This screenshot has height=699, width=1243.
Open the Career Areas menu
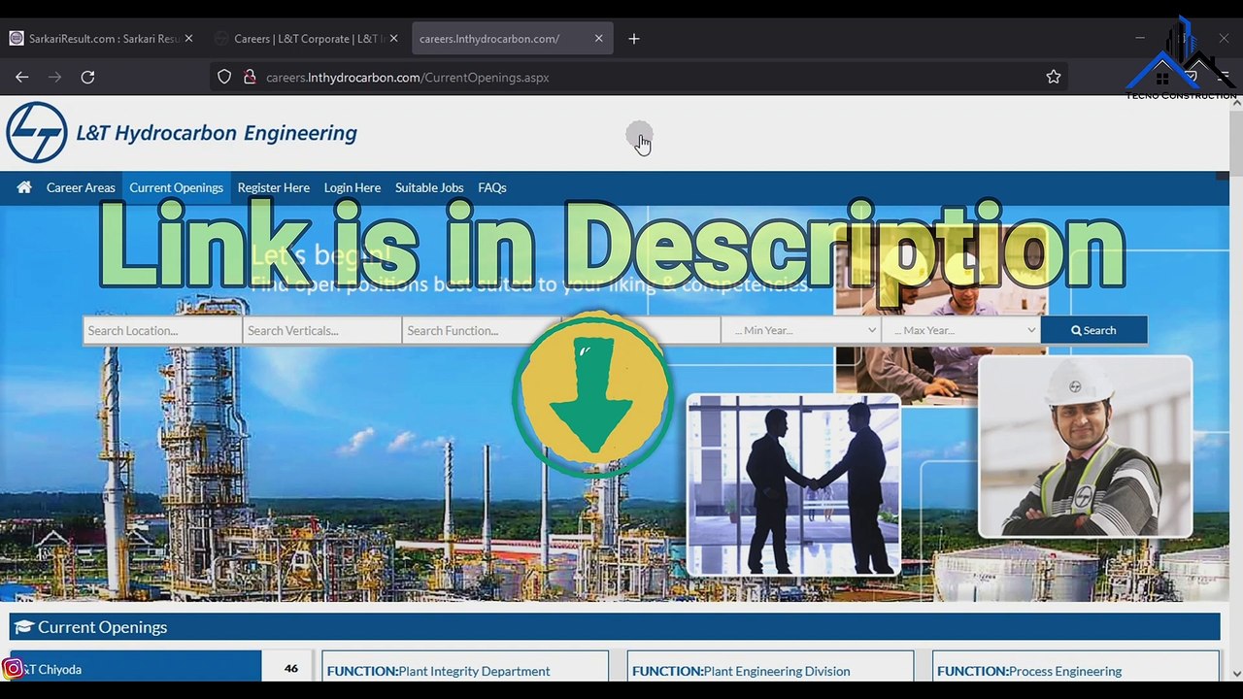click(x=81, y=187)
